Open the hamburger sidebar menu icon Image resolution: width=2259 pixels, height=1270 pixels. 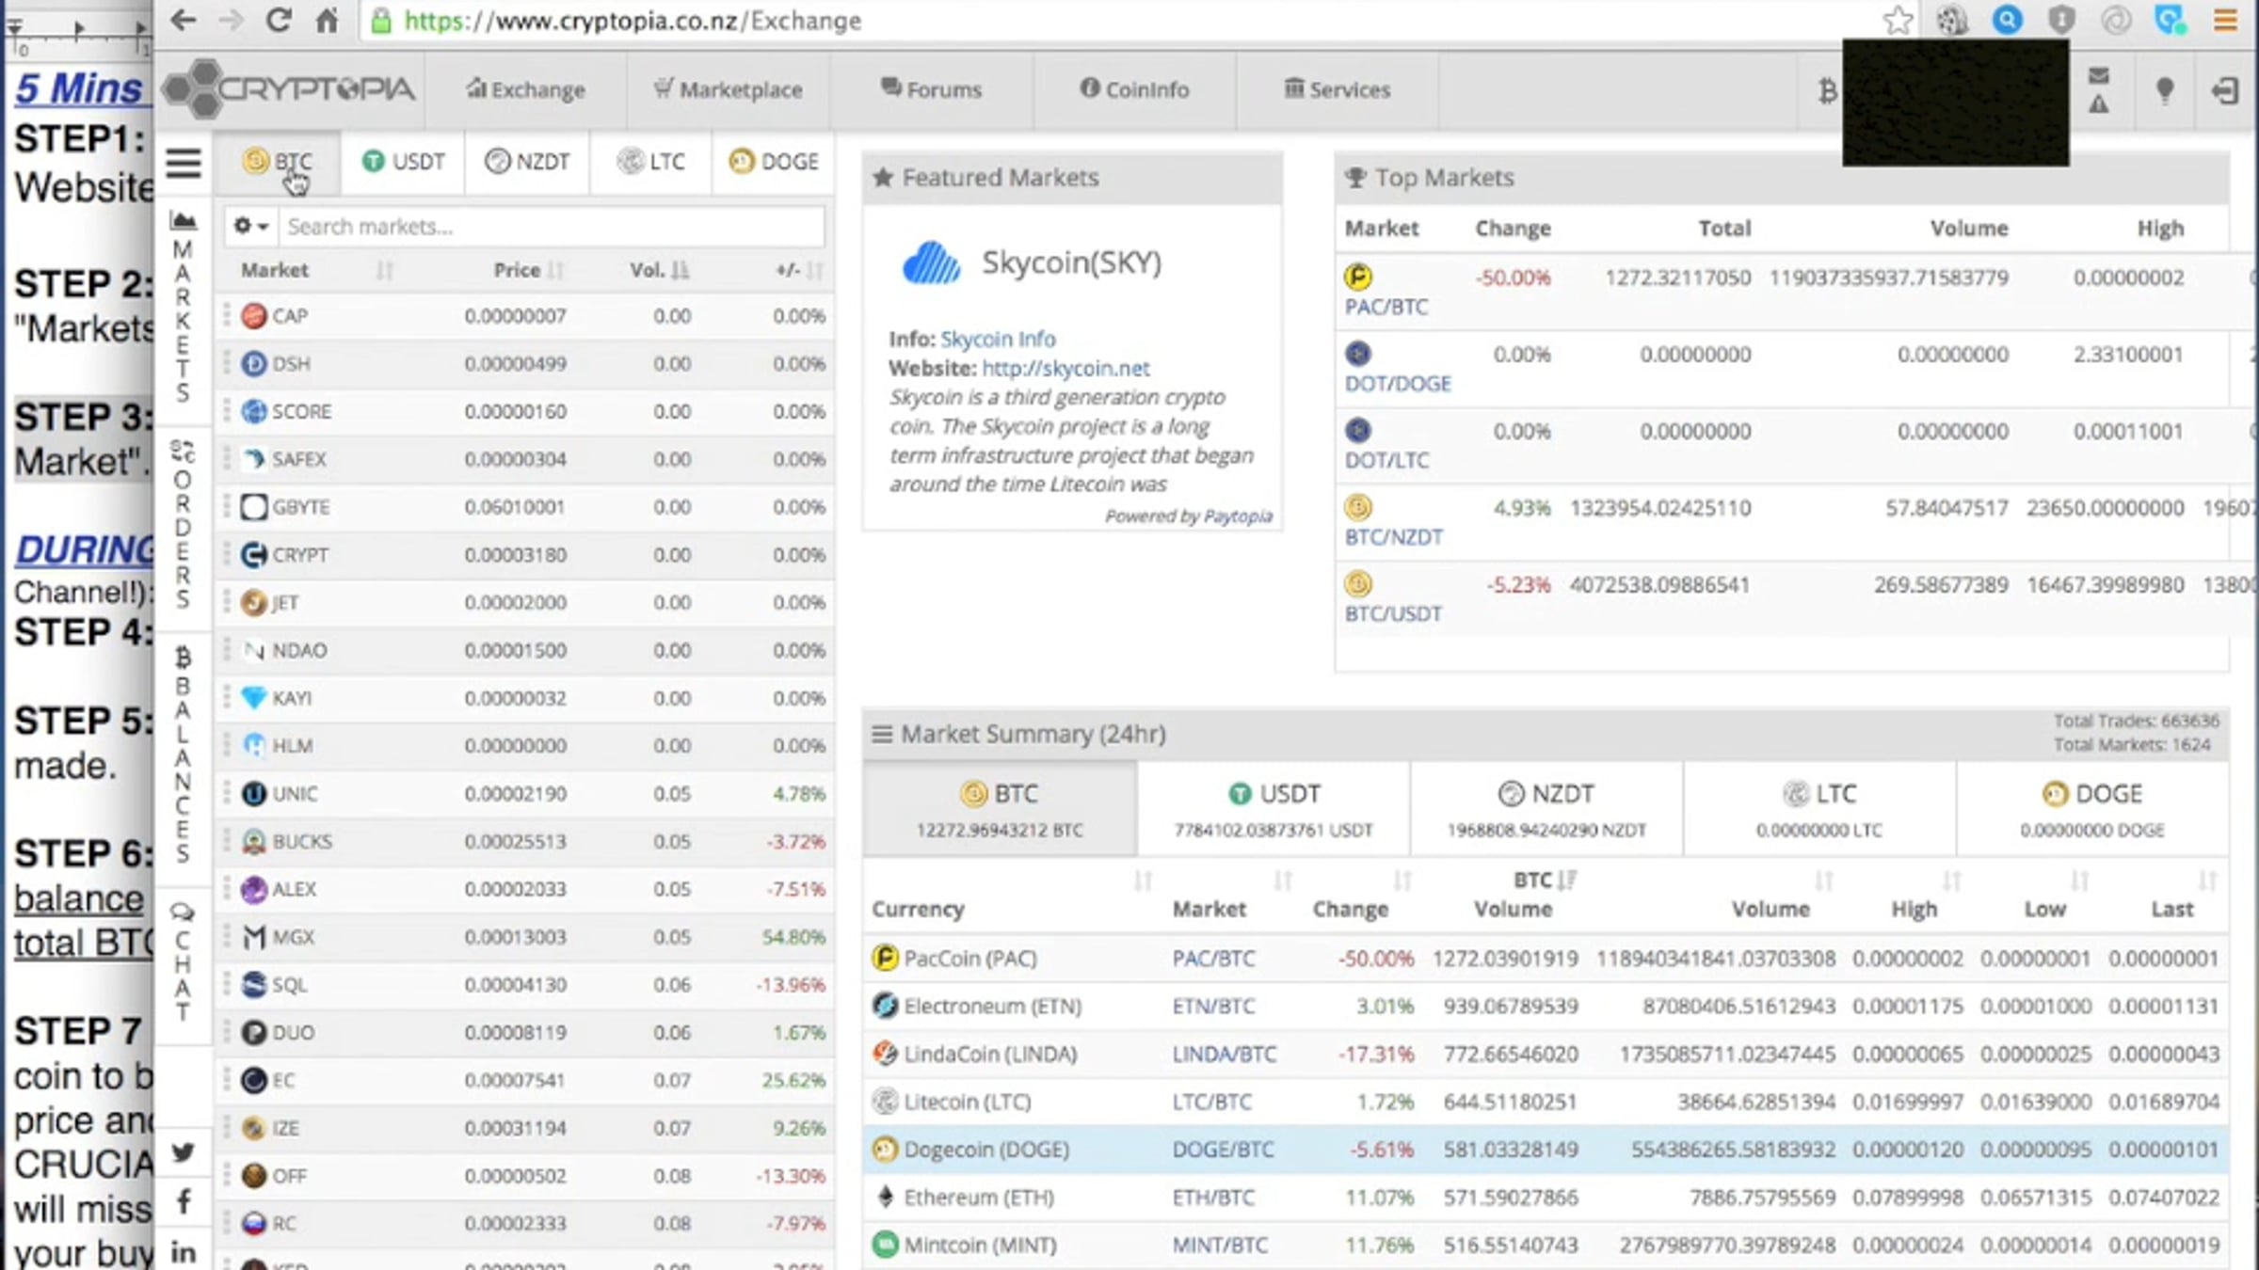tap(184, 164)
